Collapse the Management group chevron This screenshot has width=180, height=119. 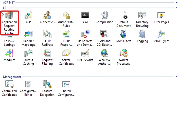[x=177, y=77]
